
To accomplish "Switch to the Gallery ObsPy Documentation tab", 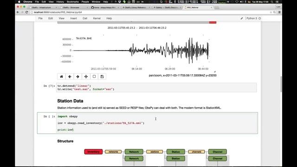I will tap(167, 7).
